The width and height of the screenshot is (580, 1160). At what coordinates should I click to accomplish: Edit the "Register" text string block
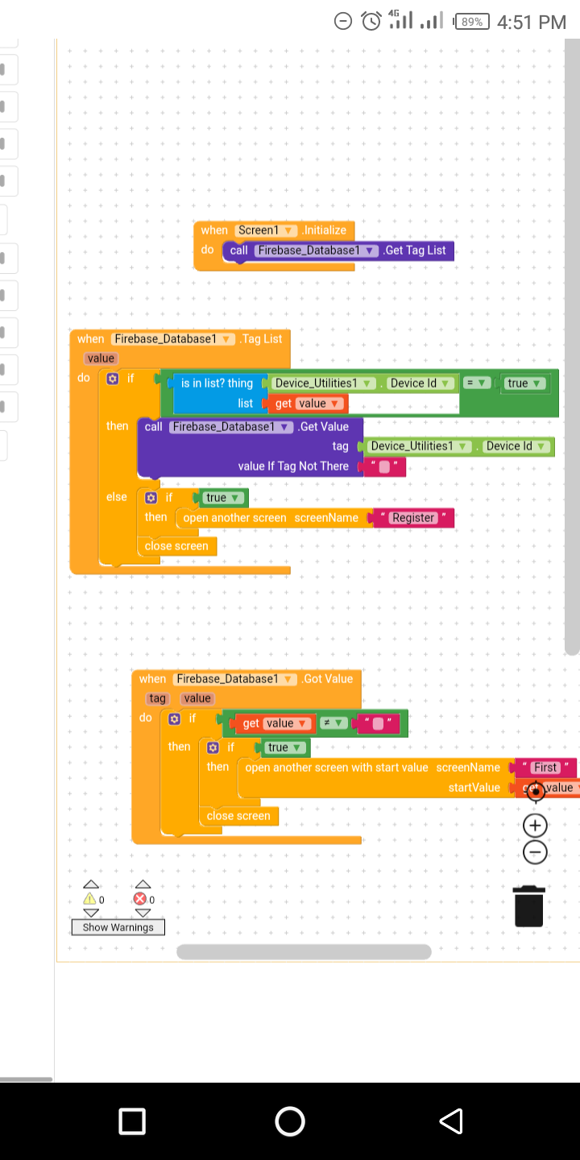point(413,518)
